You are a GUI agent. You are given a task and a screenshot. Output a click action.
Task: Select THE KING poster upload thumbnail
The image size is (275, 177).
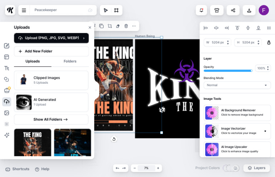[x=33, y=143]
